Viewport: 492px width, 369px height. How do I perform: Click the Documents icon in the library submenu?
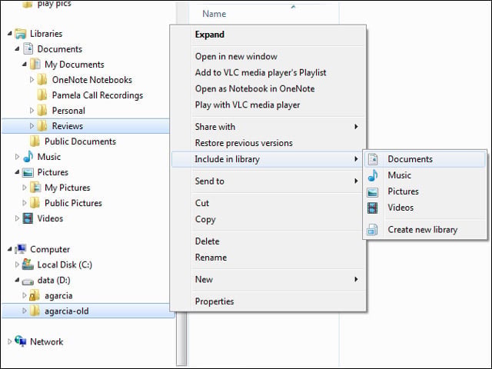point(373,159)
